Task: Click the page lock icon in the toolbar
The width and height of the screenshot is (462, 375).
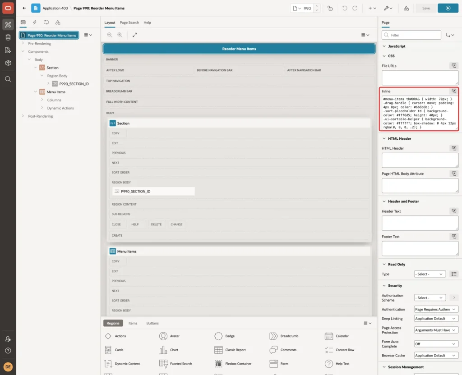Action: (x=330, y=8)
